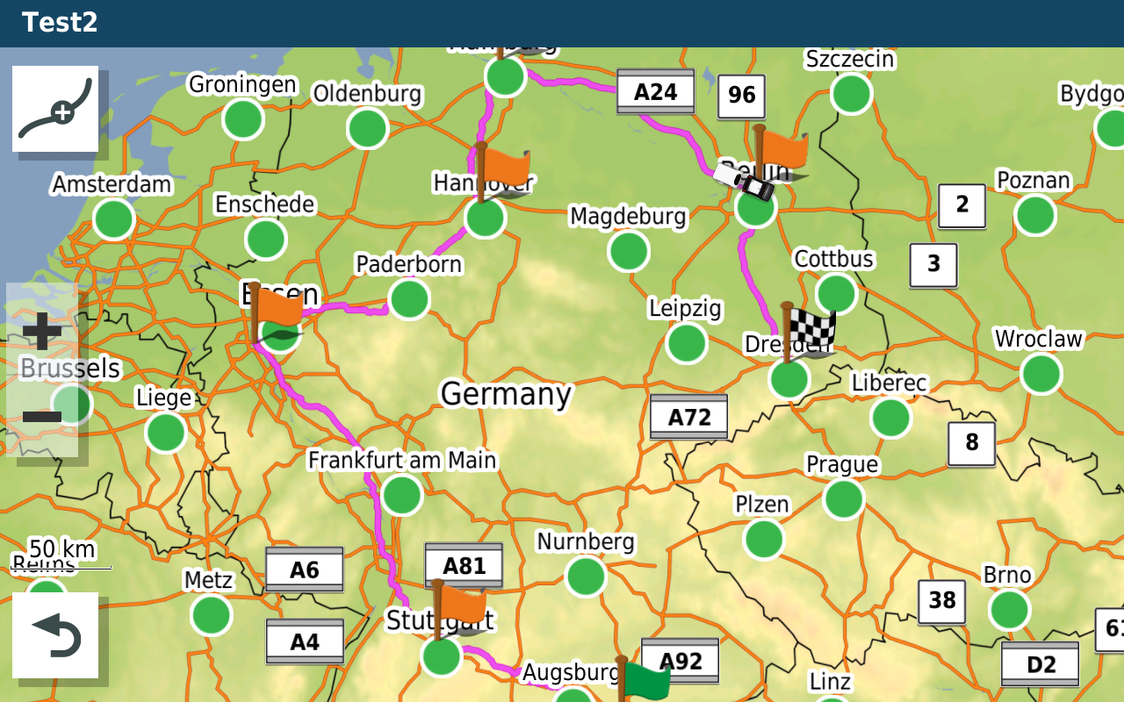Zoom in with the plus button
Screen dimensions: 1124x702
point(42,332)
